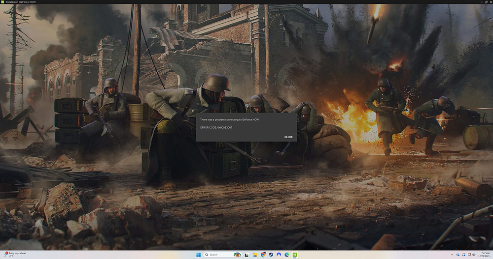Click the NVIDIA GeForce NOW taskbar icon
The width and height of the screenshot is (493, 259).
pyautogui.click(x=295, y=255)
